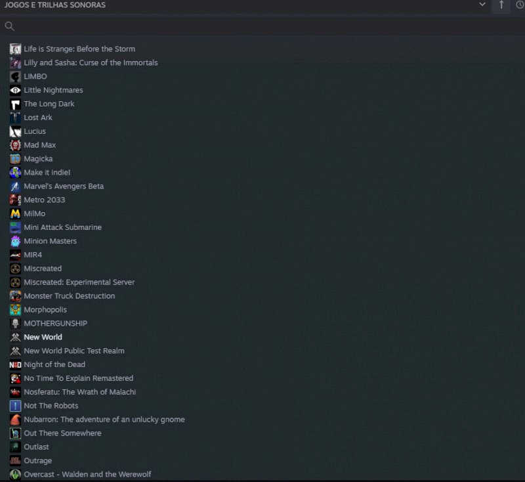This screenshot has width=525, height=482.
Task: Select Mad Max from the library list
Action: (x=39, y=145)
